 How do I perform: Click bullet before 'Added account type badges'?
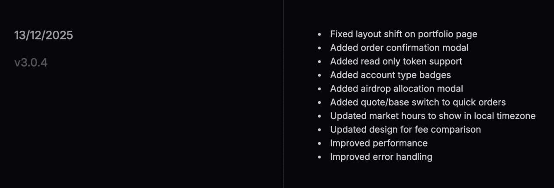point(320,75)
